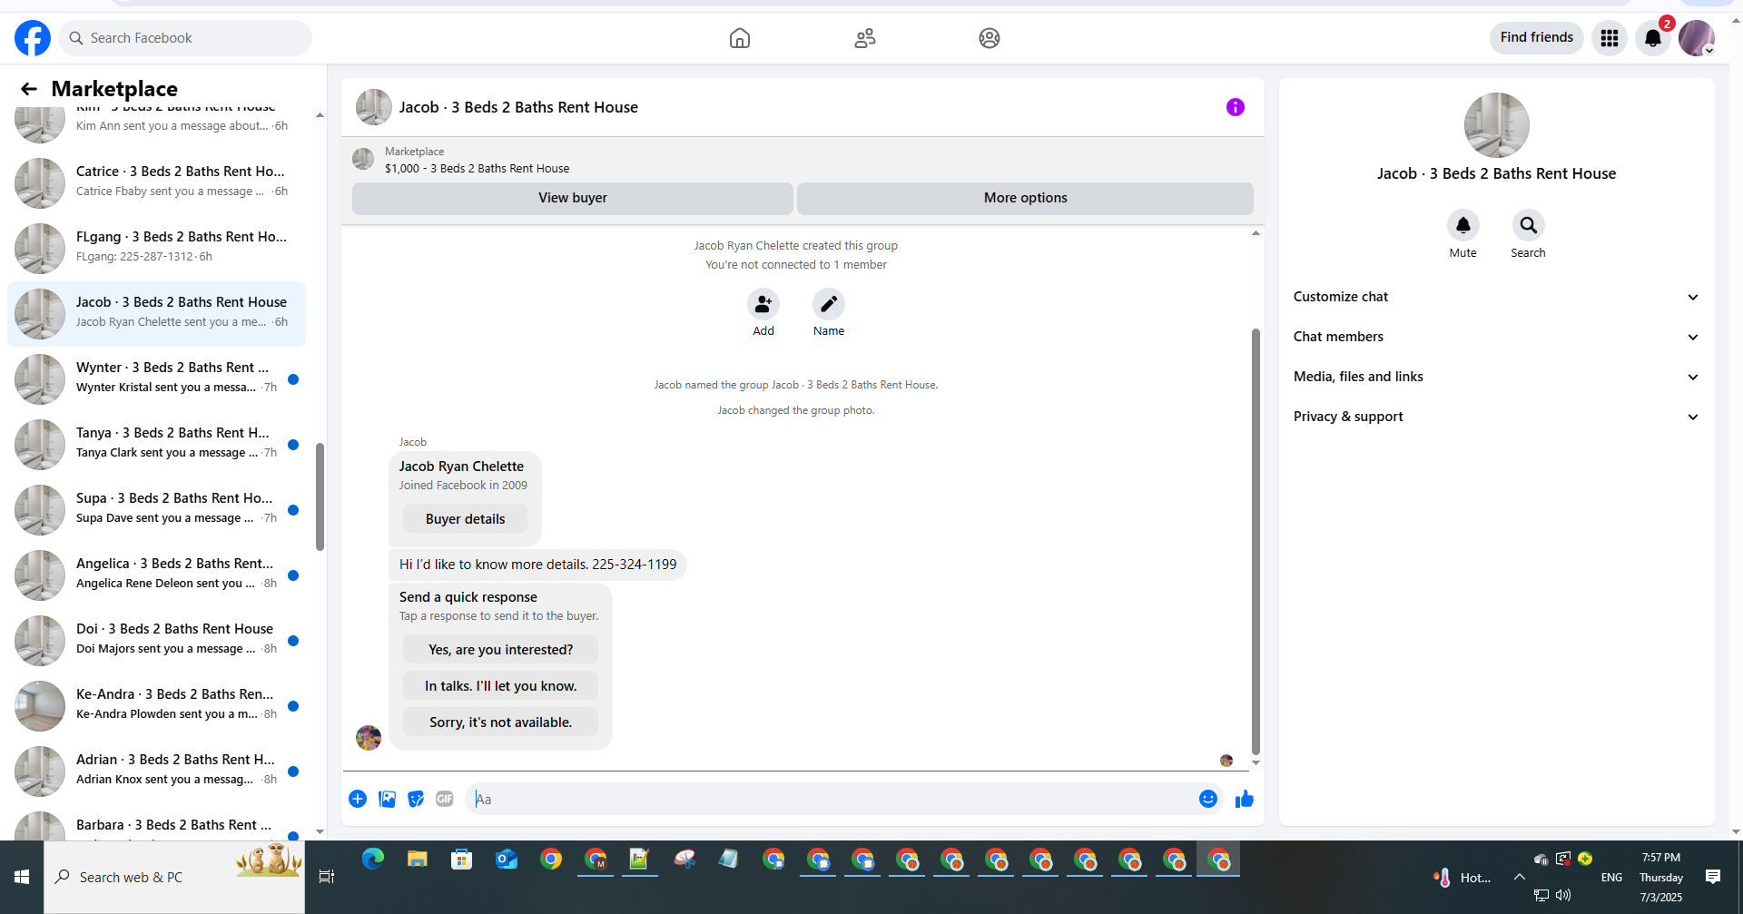
Task: Open the emoji picker
Action: [x=1208, y=799]
